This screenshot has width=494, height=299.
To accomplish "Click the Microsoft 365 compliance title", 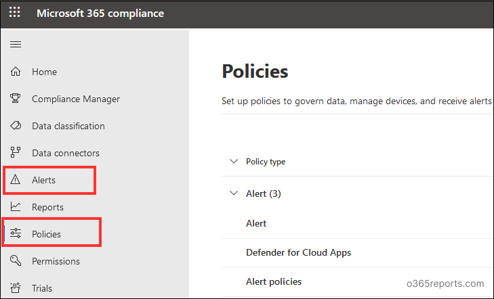I will point(100,14).
